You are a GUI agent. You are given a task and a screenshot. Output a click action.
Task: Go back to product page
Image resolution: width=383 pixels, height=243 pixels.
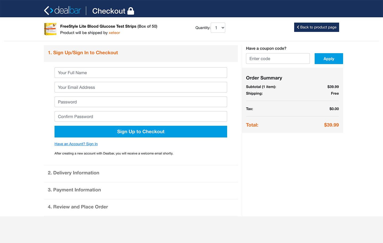point(317,27)
